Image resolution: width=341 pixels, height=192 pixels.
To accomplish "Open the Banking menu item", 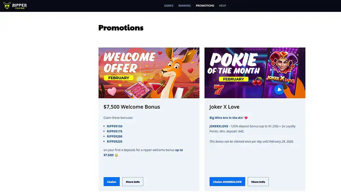I will [184, 6].
